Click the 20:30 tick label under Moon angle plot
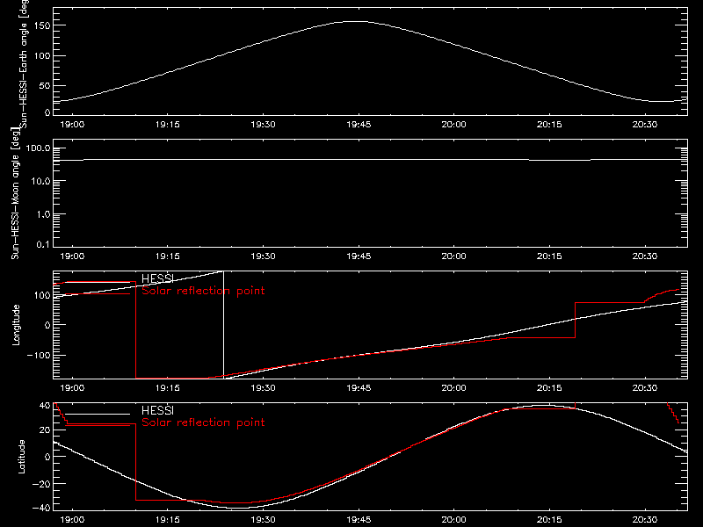The image size is (703, 527). pyautogui.click(x=645, y=256)
